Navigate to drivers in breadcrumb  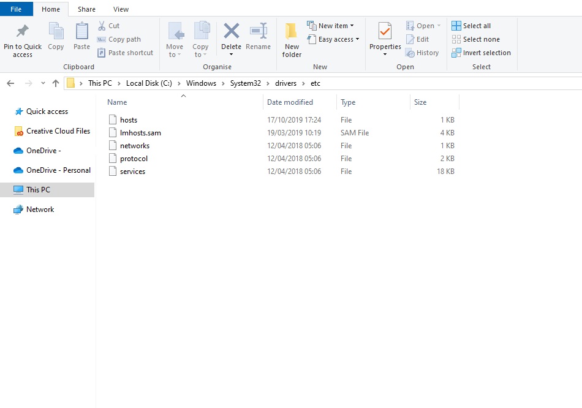pyautogui.click(x=286, y=83)
